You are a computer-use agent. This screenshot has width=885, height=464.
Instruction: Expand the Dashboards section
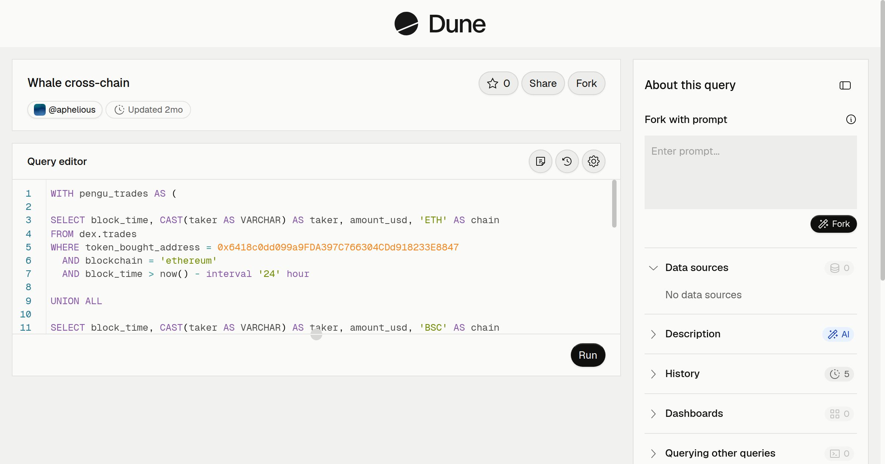pos(653,414)
